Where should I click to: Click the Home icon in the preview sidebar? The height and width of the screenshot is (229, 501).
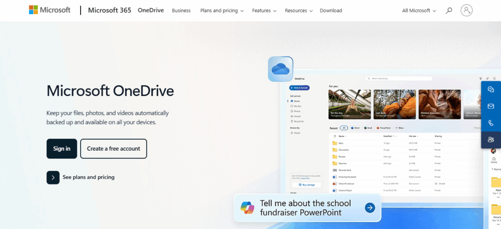(292, 101)
